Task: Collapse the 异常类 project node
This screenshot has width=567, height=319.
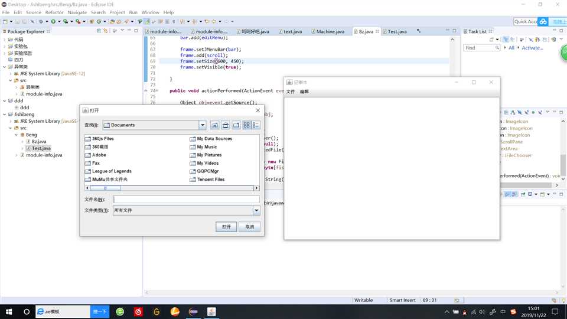Action: pyautogui.click(x=4, y=67)
